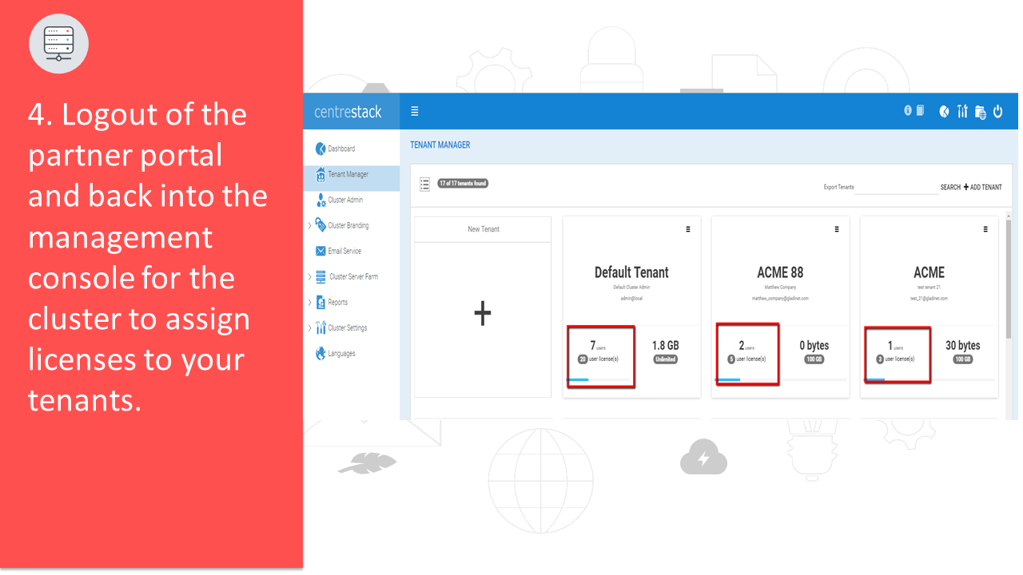Click the New Tenant card header

[x=483, y=229]
